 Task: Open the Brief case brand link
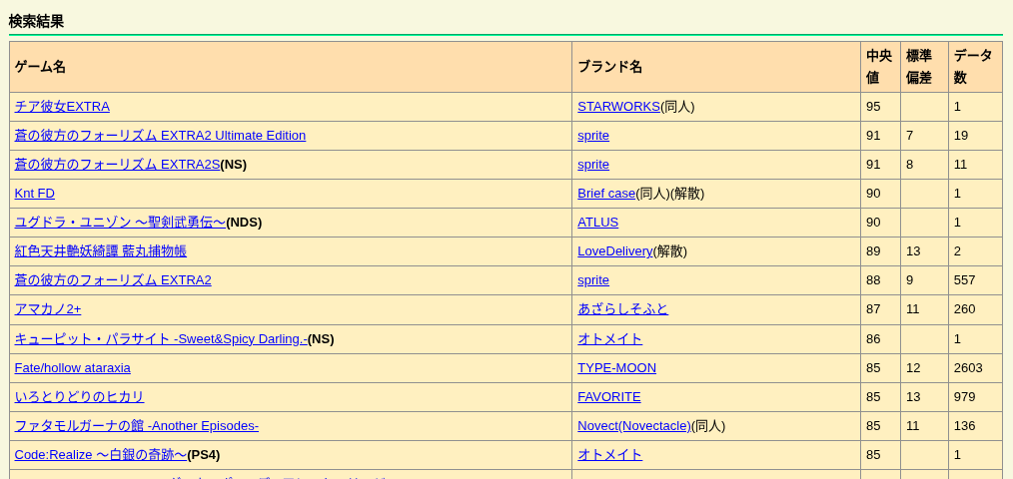coord(606,194)
